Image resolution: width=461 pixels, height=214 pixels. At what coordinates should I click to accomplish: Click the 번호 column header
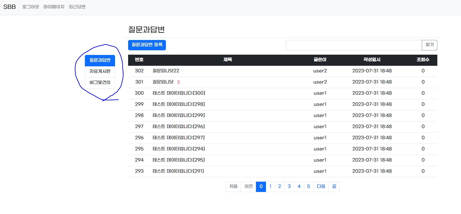[139, 60]
